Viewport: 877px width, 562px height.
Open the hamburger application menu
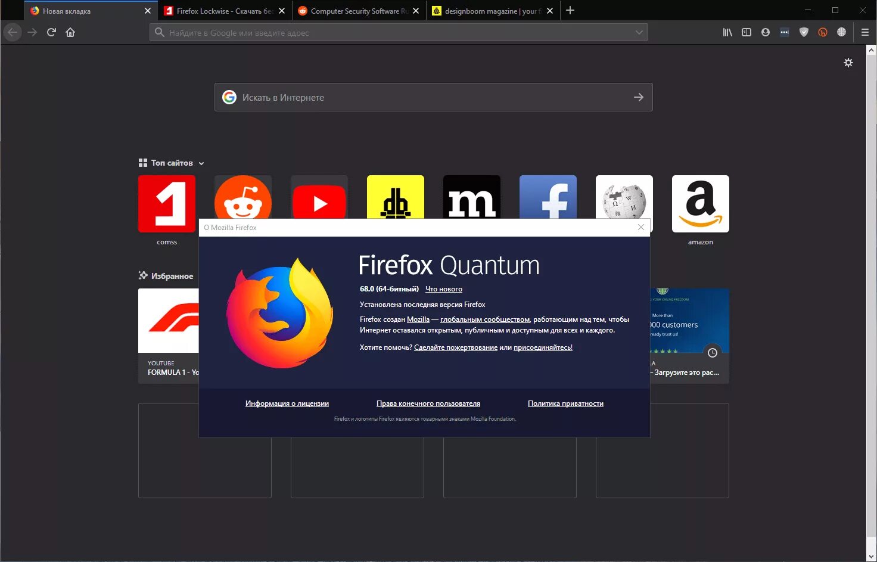[x=865, y=32]
